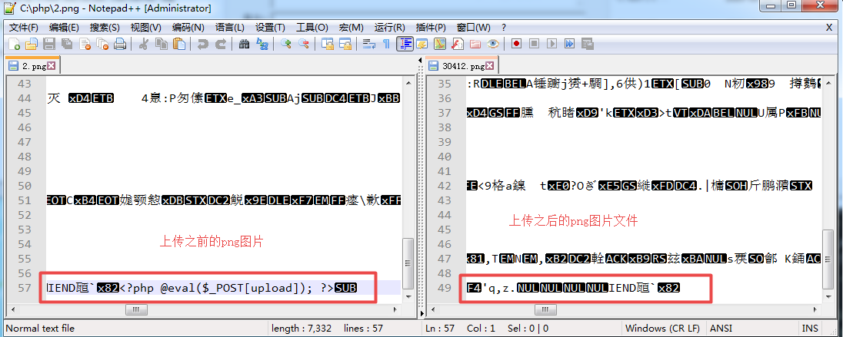843x337 pixels.
Task: Open Find with the binoculars icon
Action: [244, 44]
